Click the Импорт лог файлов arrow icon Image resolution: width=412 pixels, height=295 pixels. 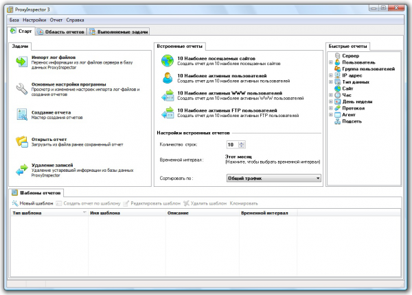click(x=21, y=62)
